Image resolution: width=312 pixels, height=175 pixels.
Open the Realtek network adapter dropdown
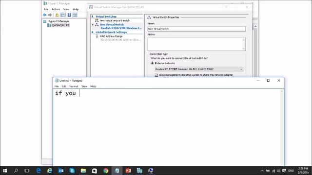[199, 69]
